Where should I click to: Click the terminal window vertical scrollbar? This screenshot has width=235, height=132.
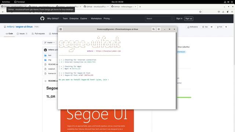pos(176,70)
